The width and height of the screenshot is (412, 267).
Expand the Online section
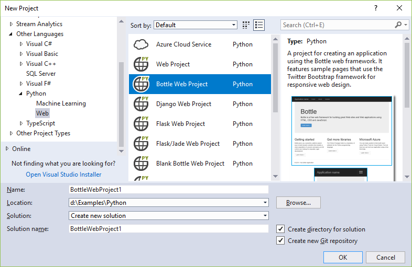[x=7, y=149]
